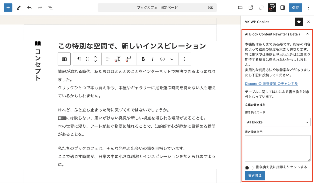This screenshot has height=183, width=314.
Task: Open the All Blocks rewrite mode dropdown
Action: 277,122
